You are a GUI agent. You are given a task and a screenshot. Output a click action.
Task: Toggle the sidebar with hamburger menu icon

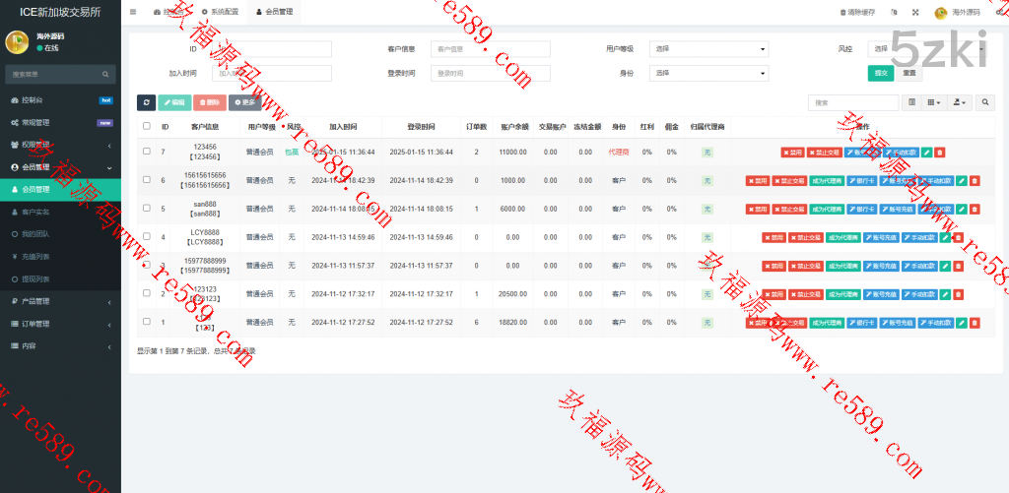point(133,12)
